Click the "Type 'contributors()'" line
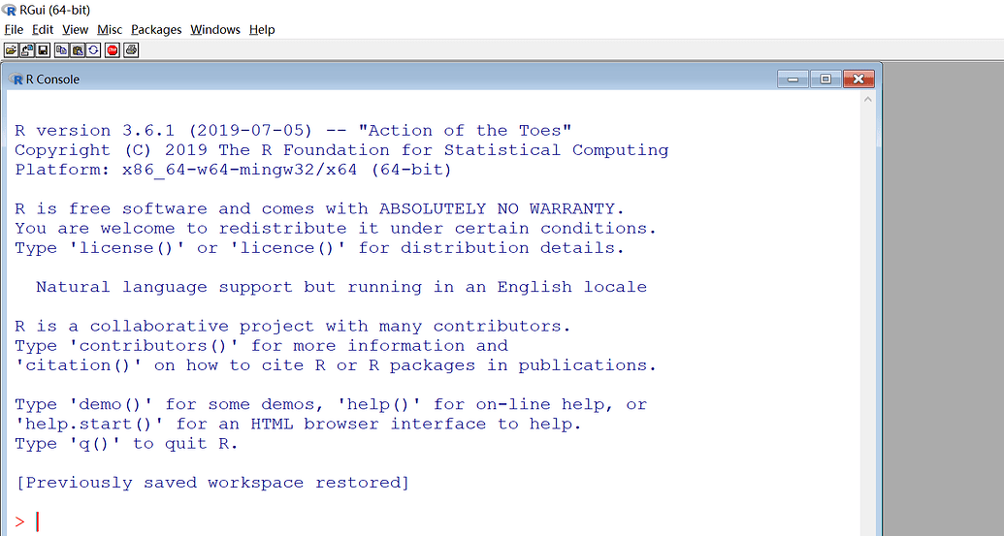 click(261, 345)
